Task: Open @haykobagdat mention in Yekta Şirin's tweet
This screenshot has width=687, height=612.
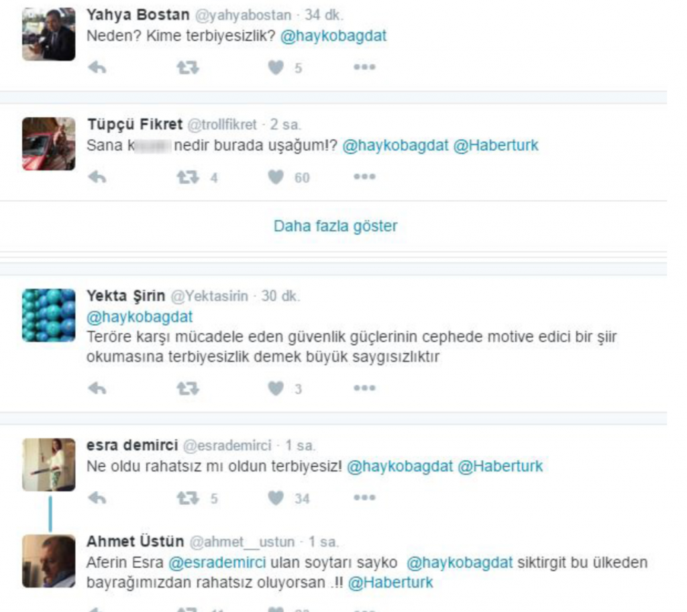Action: (140, 316)
